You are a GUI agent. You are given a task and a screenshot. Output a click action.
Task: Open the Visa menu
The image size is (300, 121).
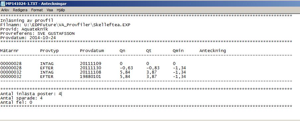click(50, 10)
